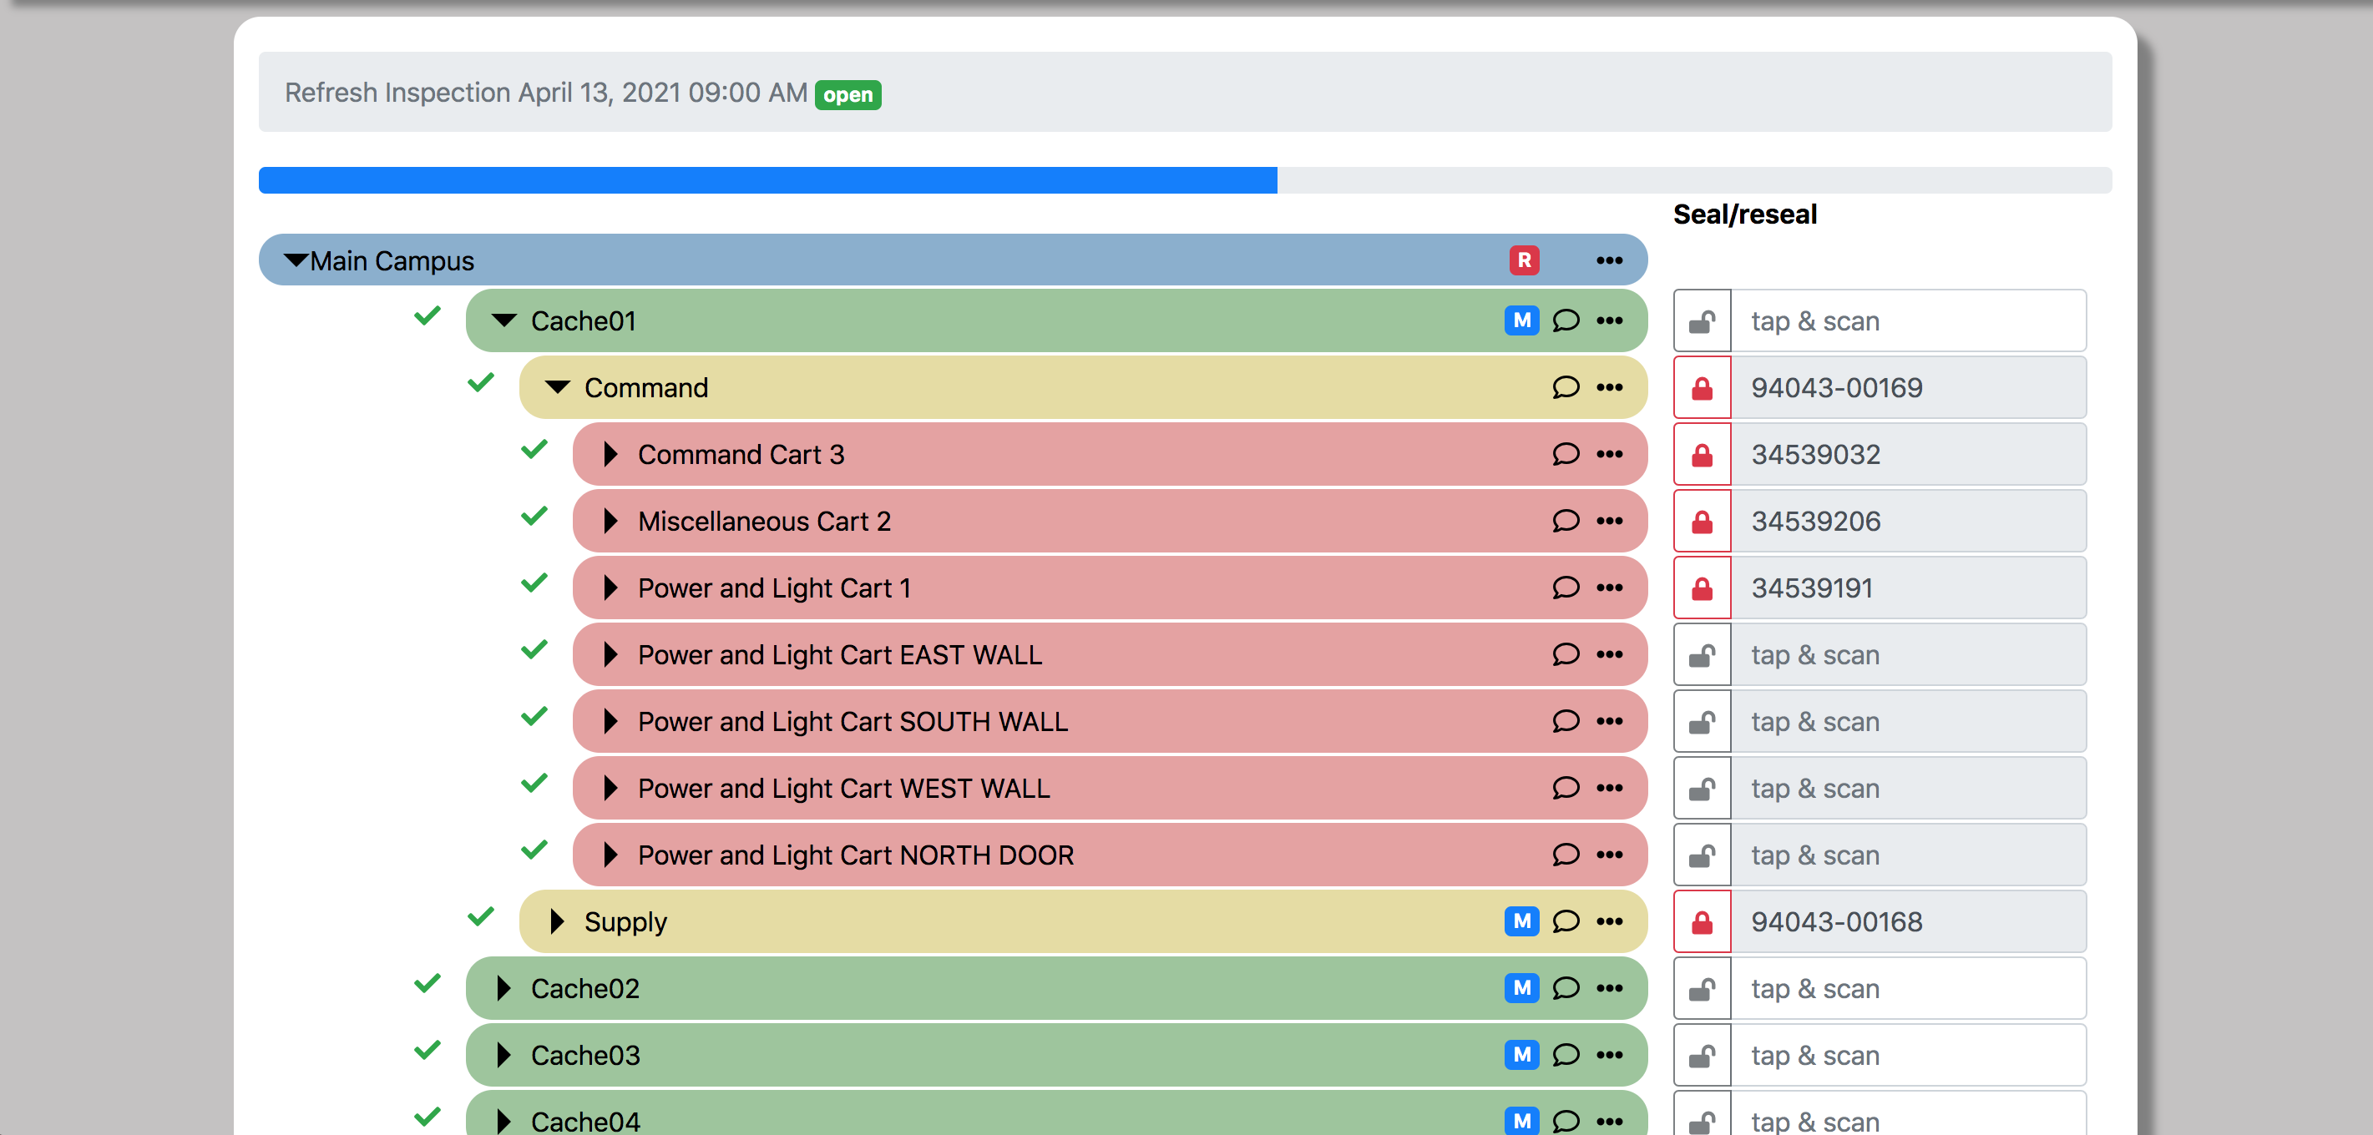Viewport: 2373px width, 1135px height.
Task: Click the inspection progress bar
Action: coord(1185,179)
